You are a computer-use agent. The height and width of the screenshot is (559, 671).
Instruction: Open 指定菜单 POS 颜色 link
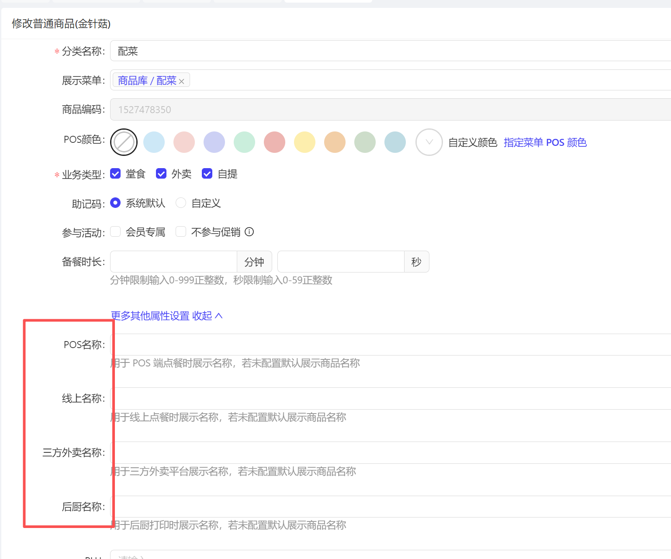[545, 142]
